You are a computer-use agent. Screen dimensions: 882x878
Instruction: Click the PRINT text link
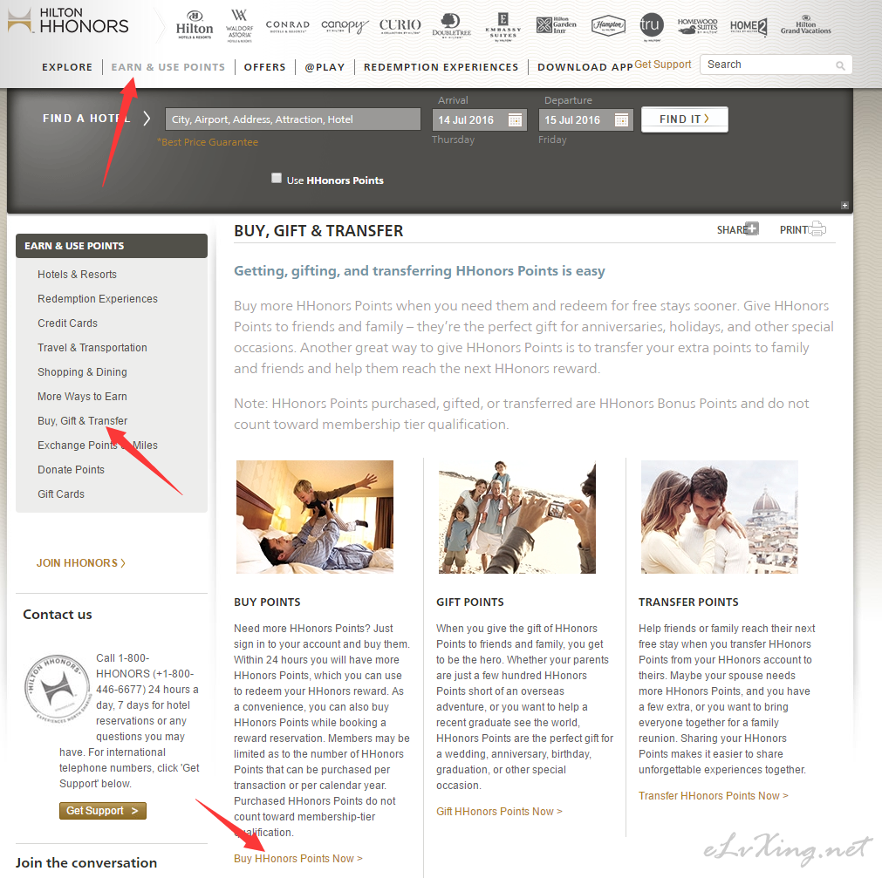click(794, 230)
